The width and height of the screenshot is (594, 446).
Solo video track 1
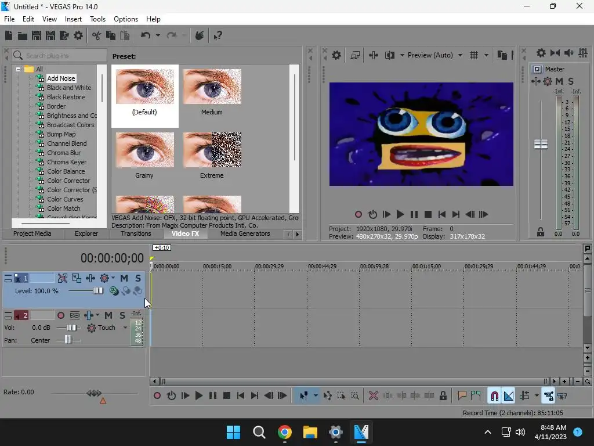point(138,278)
